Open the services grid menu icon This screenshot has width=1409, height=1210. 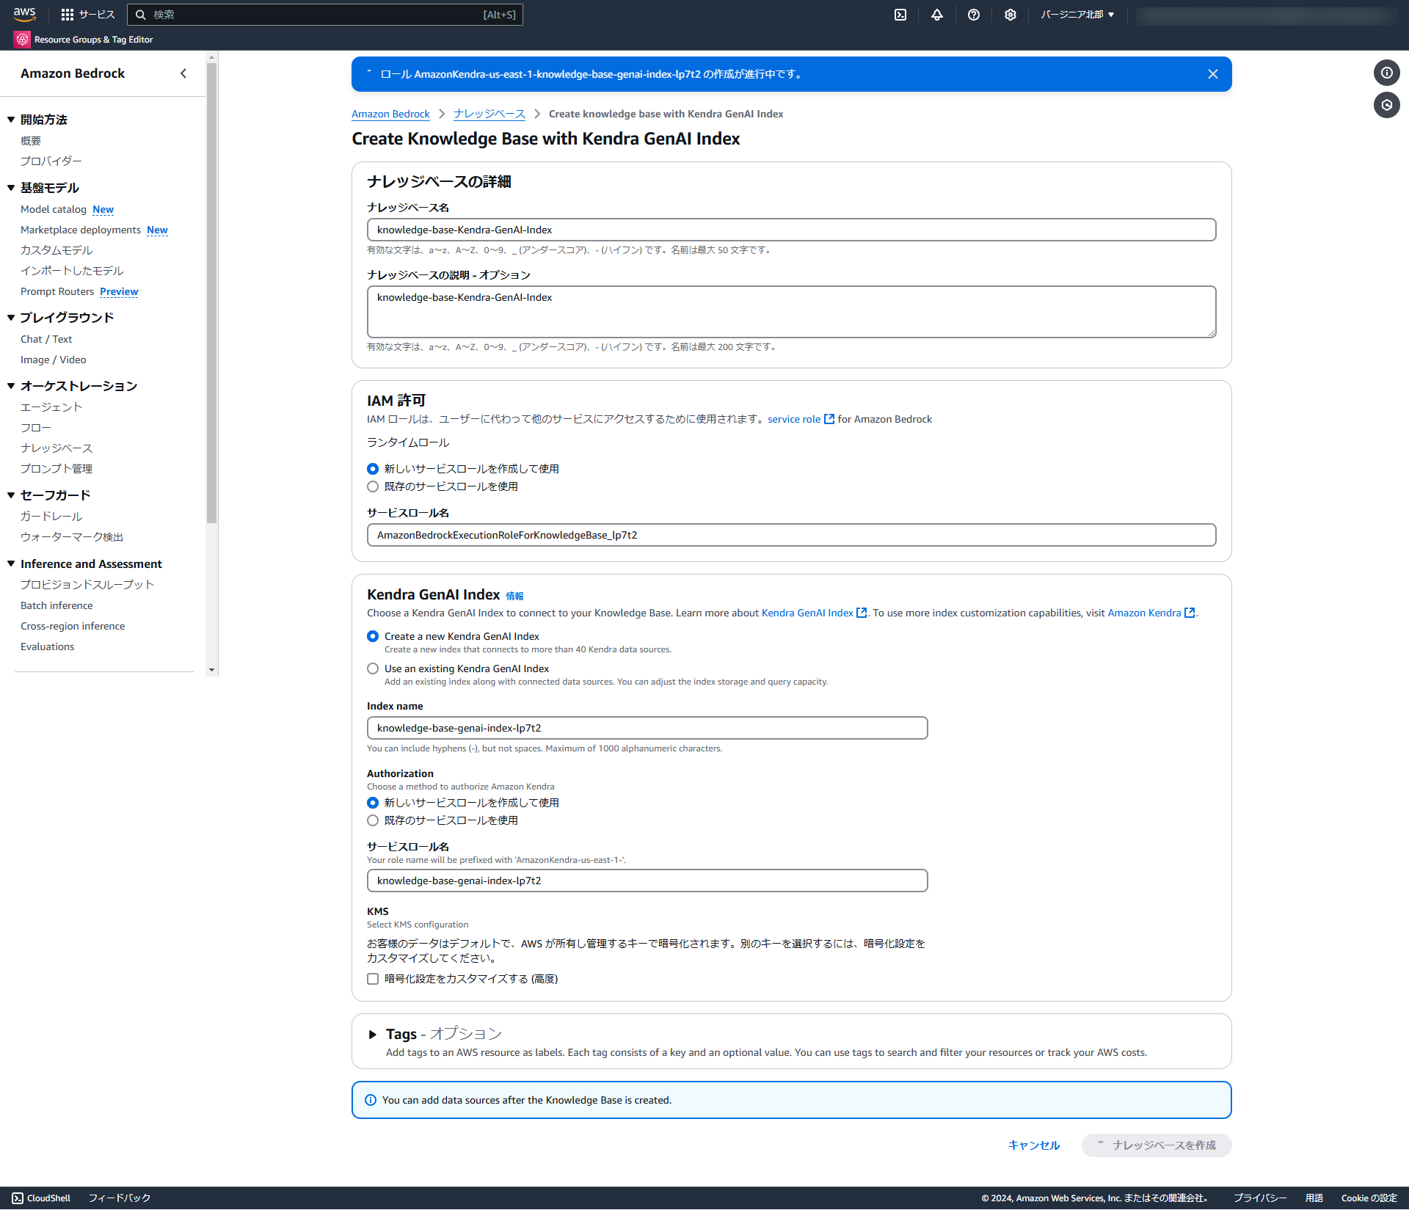tap(68, 15)
